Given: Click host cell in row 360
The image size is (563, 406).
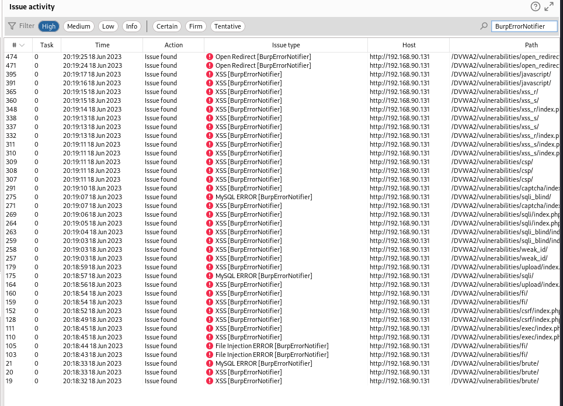Looking at the screenshot, I should (x=399, y=100).
